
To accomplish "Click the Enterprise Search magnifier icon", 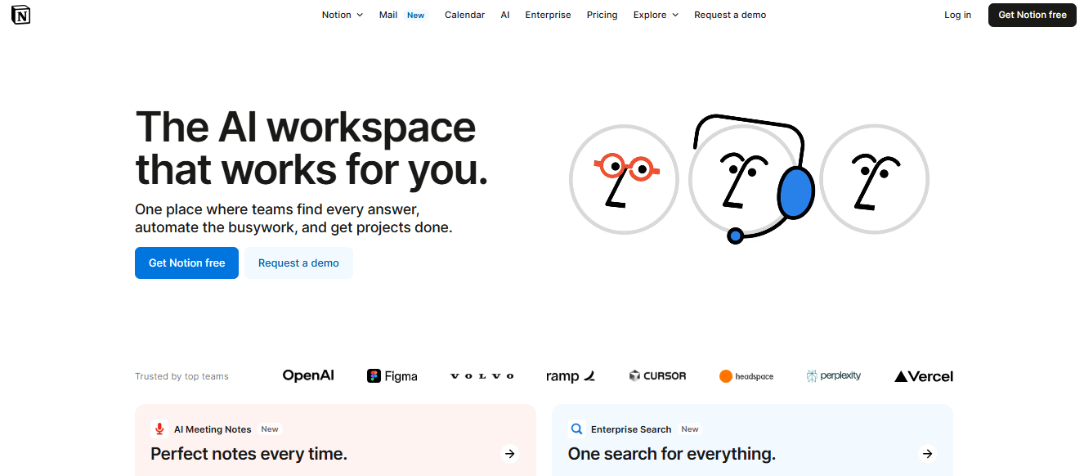I will point(577,429).
